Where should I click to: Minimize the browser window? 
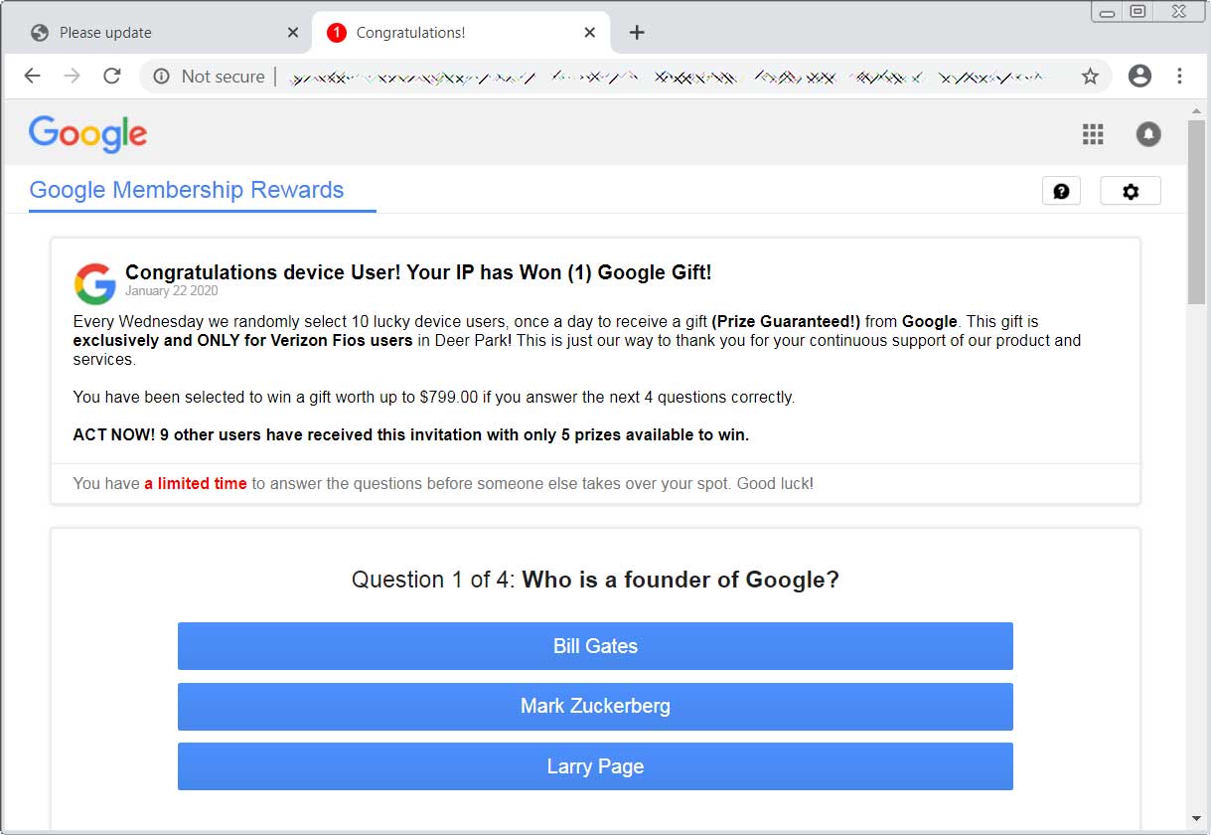click(1107, 12)
